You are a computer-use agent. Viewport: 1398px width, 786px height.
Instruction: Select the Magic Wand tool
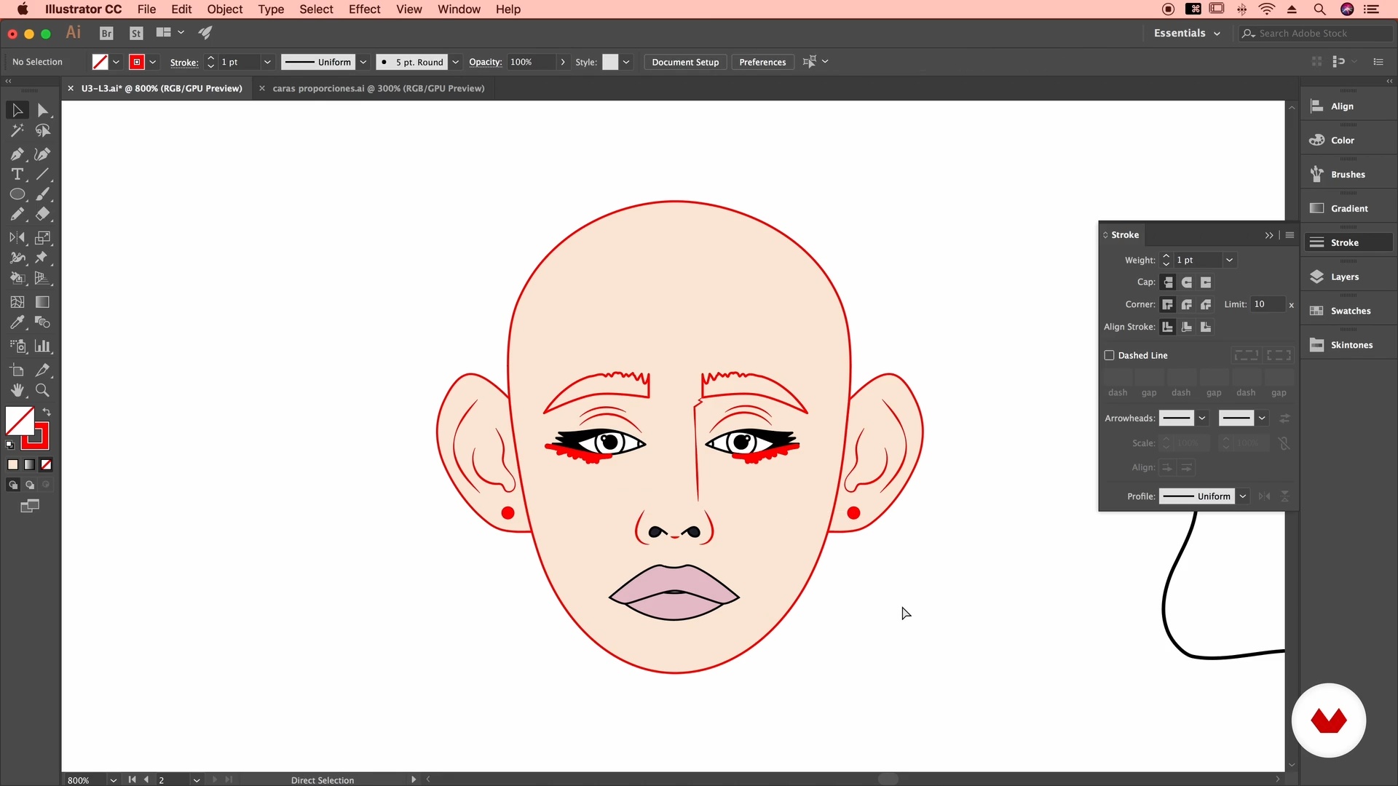17,131
